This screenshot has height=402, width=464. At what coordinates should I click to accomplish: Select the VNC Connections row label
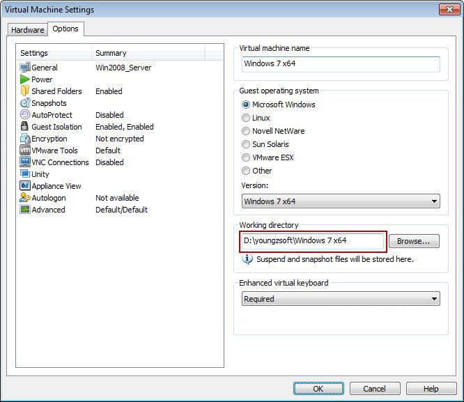pos(60,162)
